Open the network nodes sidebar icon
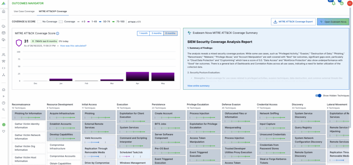 pos(3,75)
